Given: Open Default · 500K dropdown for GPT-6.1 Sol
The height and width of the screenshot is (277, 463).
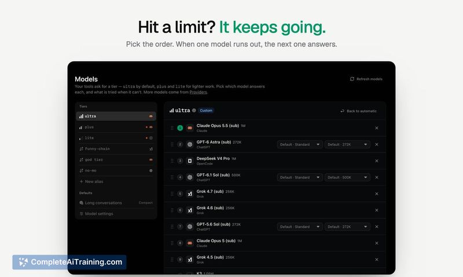Looking at the screenshot, I should (x=347, y=177).
